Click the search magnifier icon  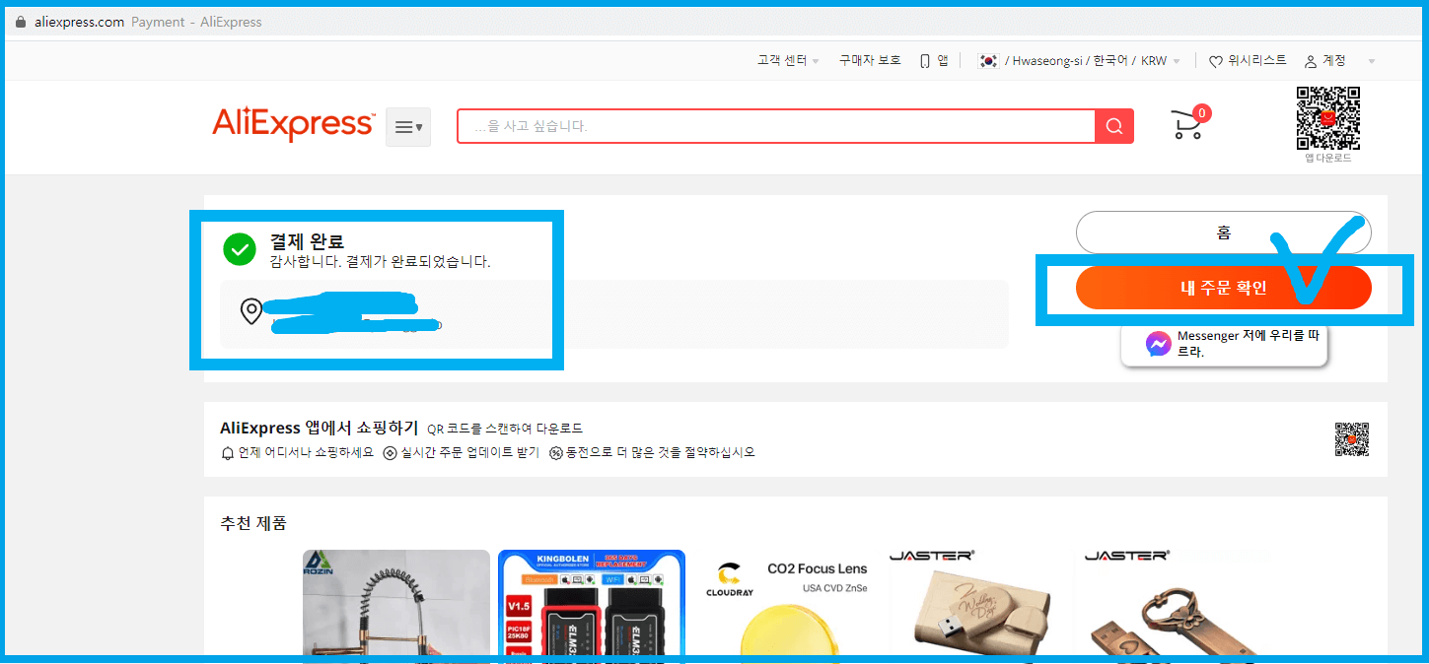click(1112, 126)
